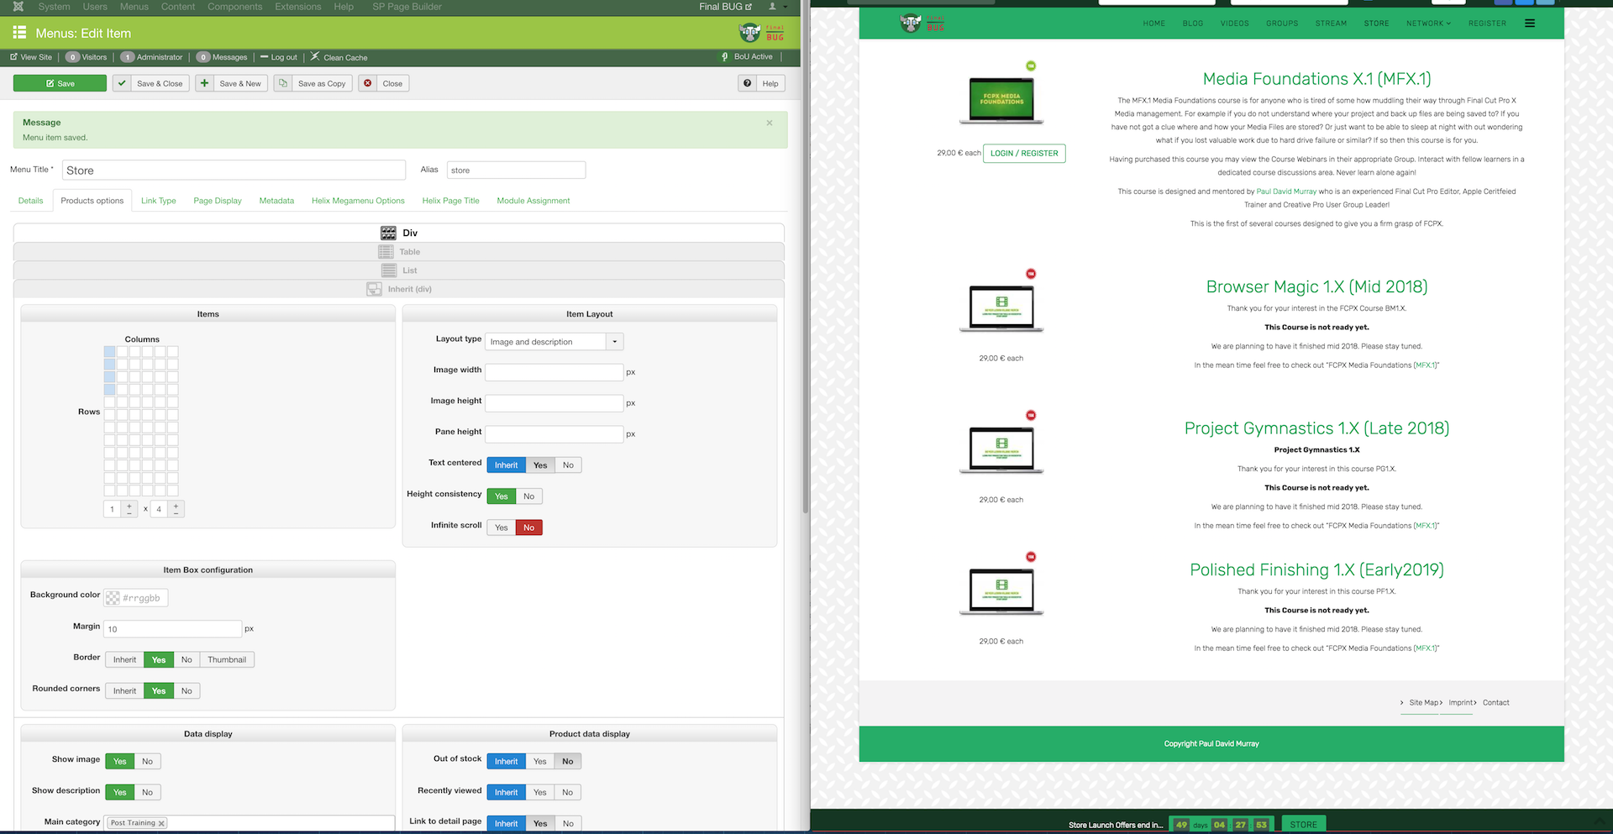Click the red badge above Polished Finishing thumbnail
The width and height of the screenshot is (1613, 834).
[1031, 557]
